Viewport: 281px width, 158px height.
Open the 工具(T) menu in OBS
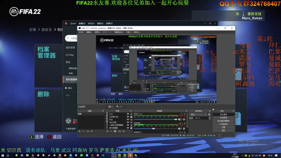pyautogui.click(x=129, y=32)
